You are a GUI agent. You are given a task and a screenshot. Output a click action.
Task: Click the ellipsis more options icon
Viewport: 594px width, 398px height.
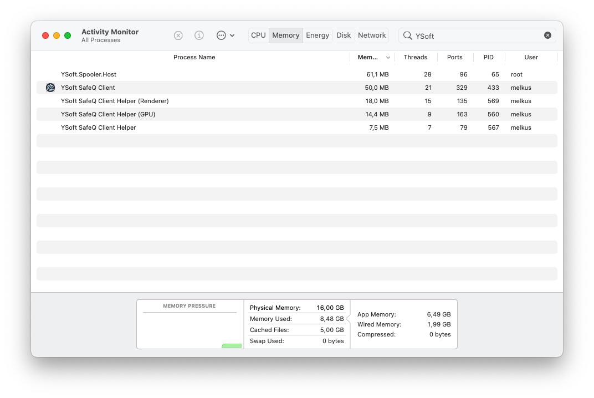click(x=221, y=35)
